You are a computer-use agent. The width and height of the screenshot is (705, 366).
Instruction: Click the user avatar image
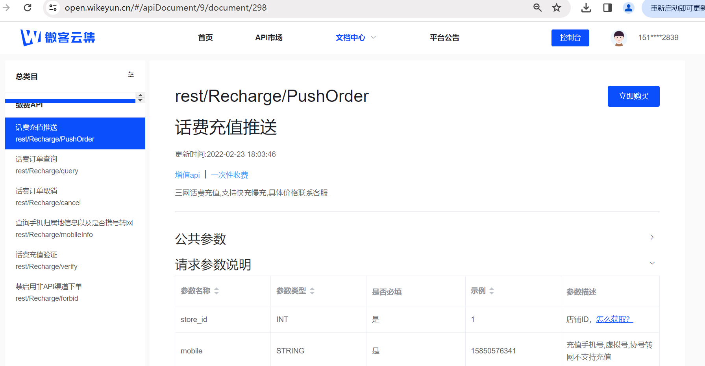[619, 38]
